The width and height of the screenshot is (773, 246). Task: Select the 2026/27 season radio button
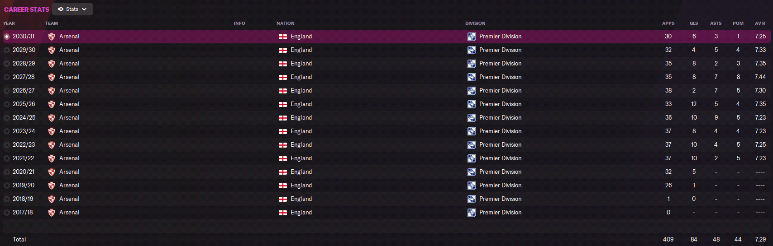[7, 91]
